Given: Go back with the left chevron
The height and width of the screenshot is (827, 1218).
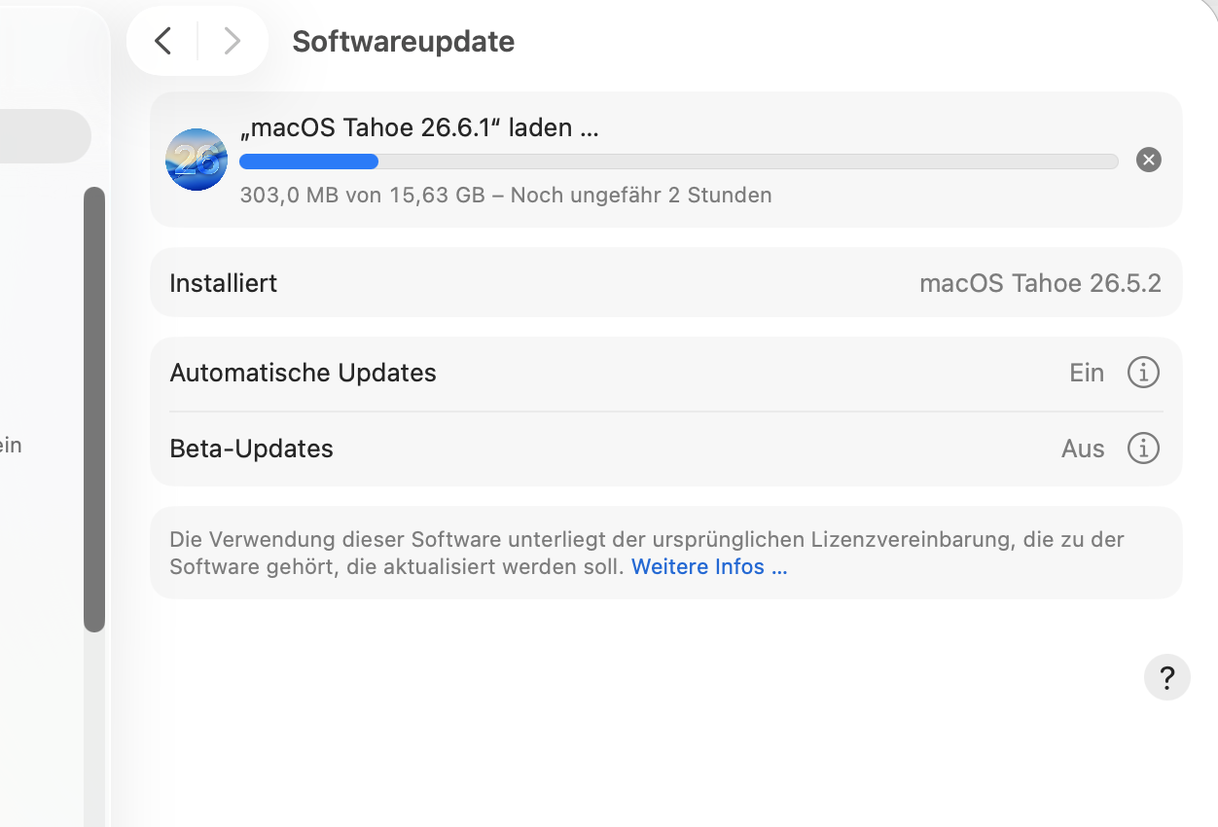Looking at the screenshot, I should click(163, 41).
